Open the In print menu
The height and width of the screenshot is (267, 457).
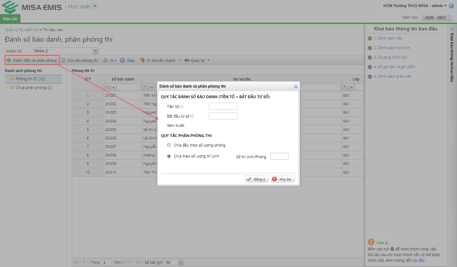(110, 60)
